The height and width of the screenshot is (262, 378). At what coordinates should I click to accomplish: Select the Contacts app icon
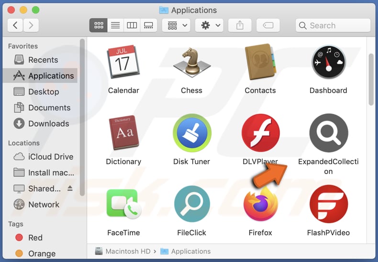pos(260,62)
